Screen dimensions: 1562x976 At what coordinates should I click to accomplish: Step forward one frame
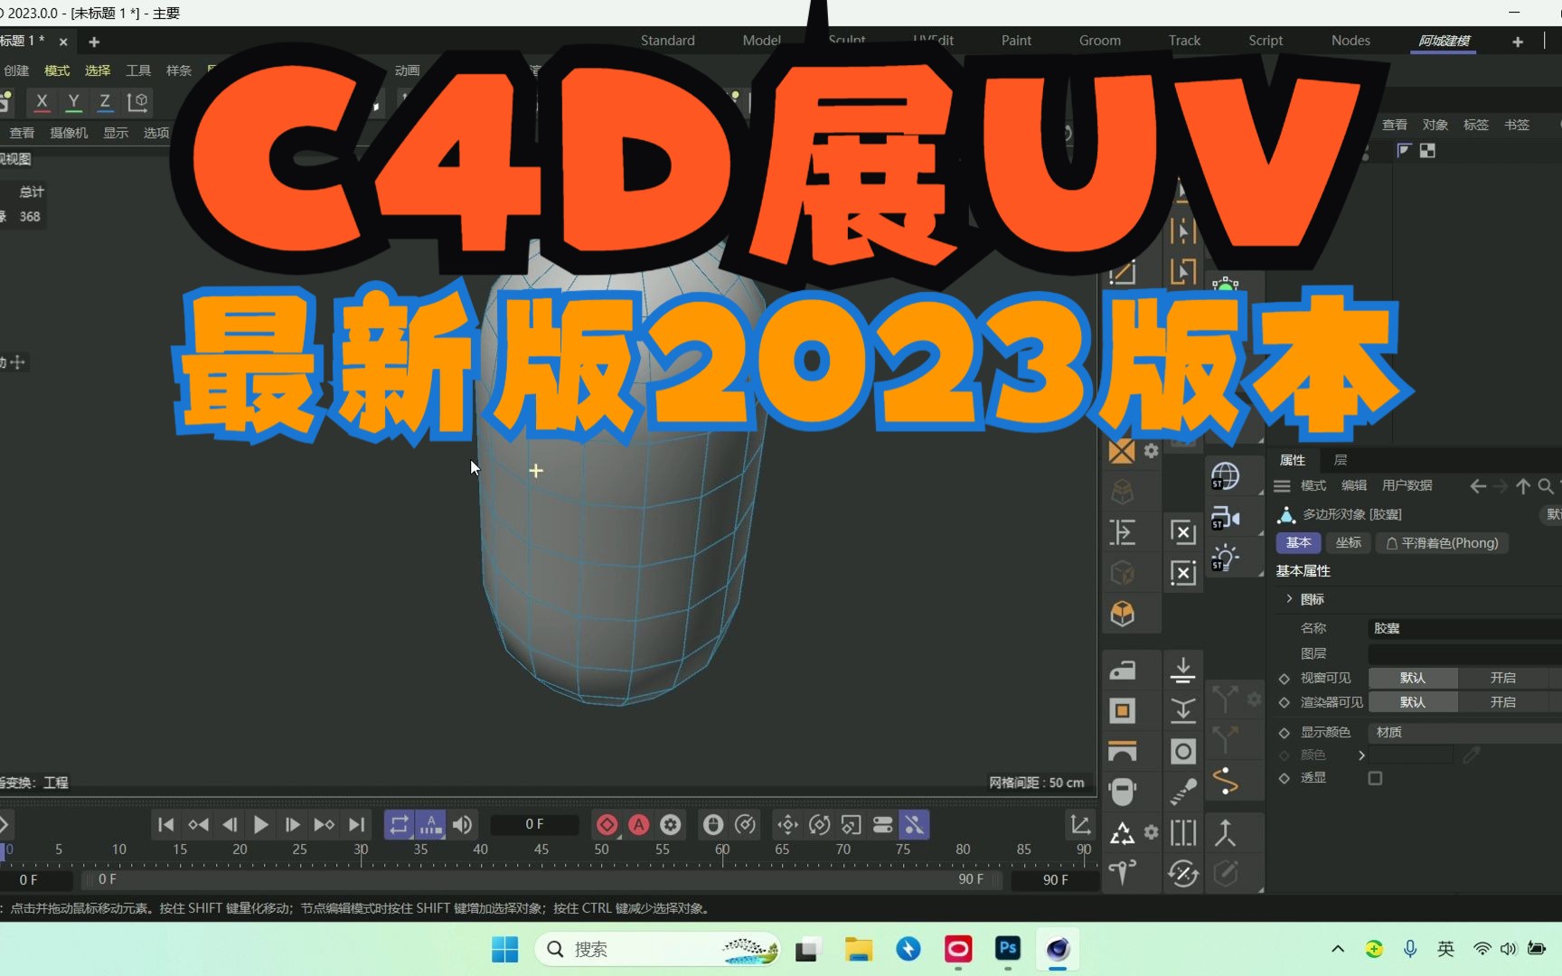click(x=292, y=824)
